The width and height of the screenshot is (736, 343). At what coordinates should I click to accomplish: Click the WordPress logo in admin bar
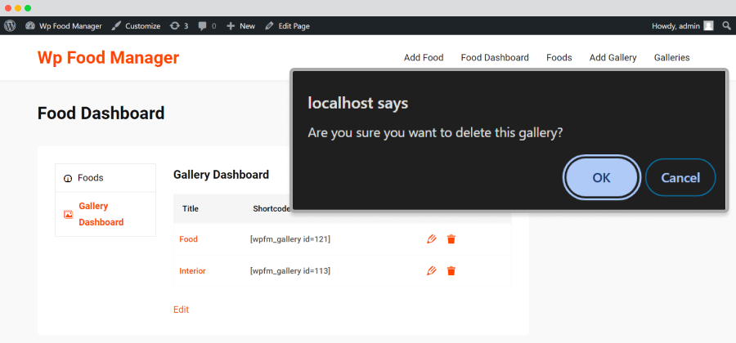[10, 26]
